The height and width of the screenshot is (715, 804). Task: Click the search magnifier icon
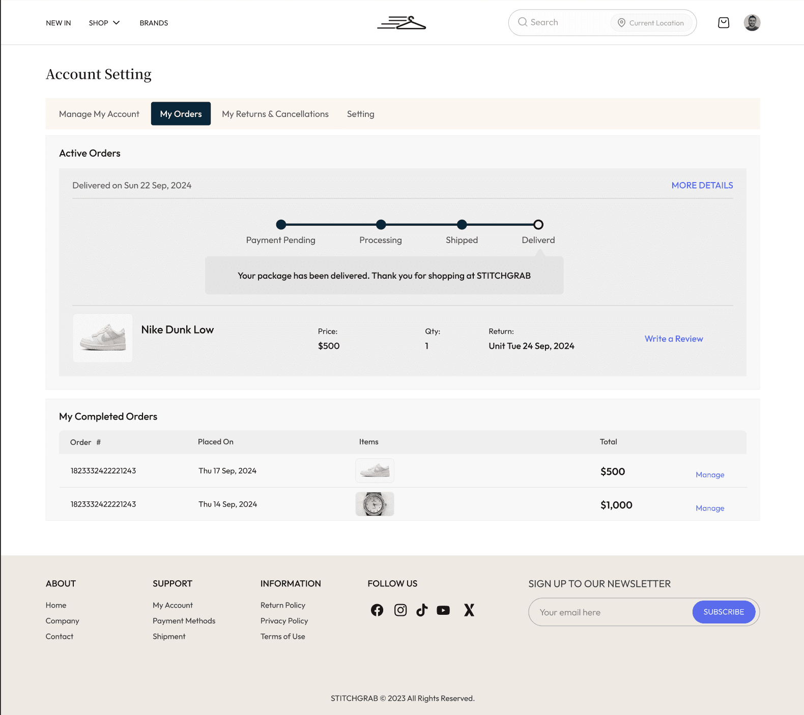523,22
